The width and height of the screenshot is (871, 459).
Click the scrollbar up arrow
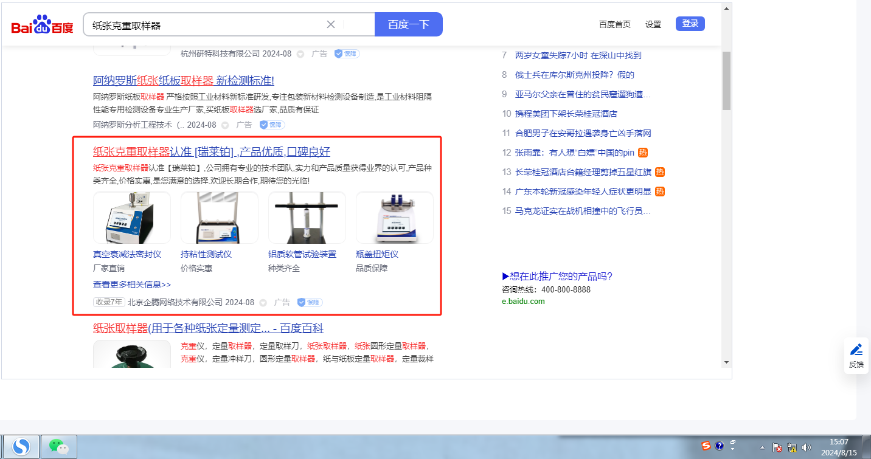726,9
